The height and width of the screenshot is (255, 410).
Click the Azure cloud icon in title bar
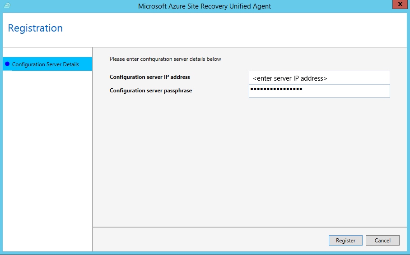(x=7, y=5)
